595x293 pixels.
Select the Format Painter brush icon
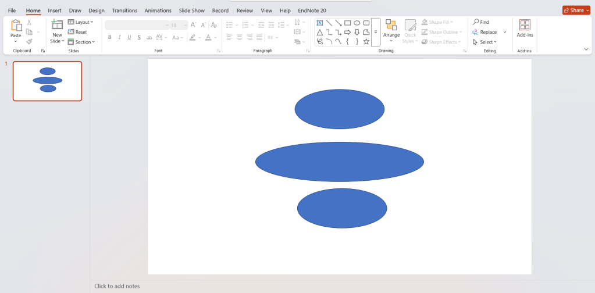coord(29,42)
